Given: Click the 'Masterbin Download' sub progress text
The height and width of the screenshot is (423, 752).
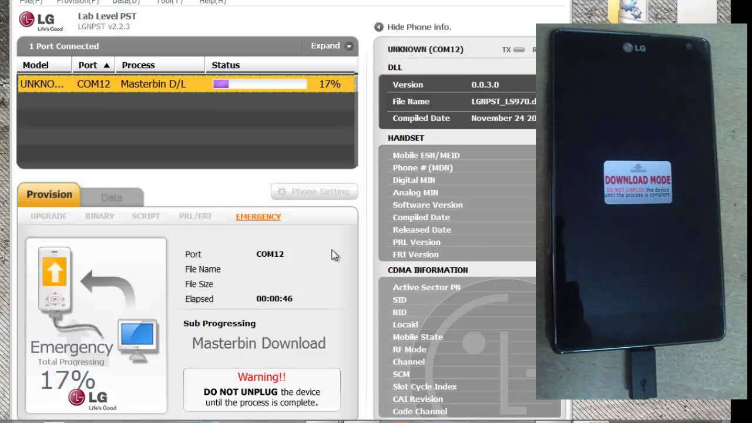Looking at the screenshot, I should (x=258, y=343).
